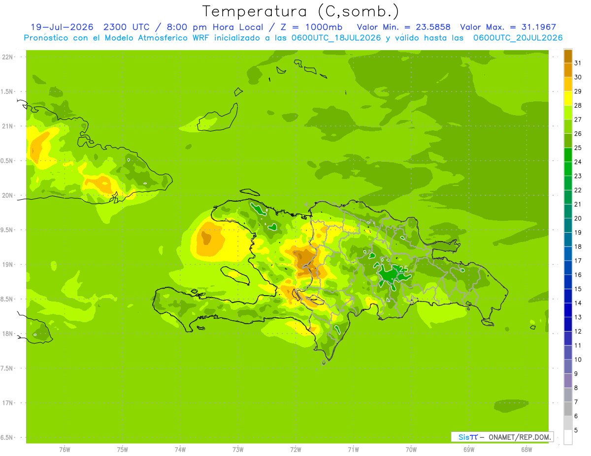Screen dimensions: 591x456
Task: Click the '0.5N' latitude axis label
Action: [7, 161]
